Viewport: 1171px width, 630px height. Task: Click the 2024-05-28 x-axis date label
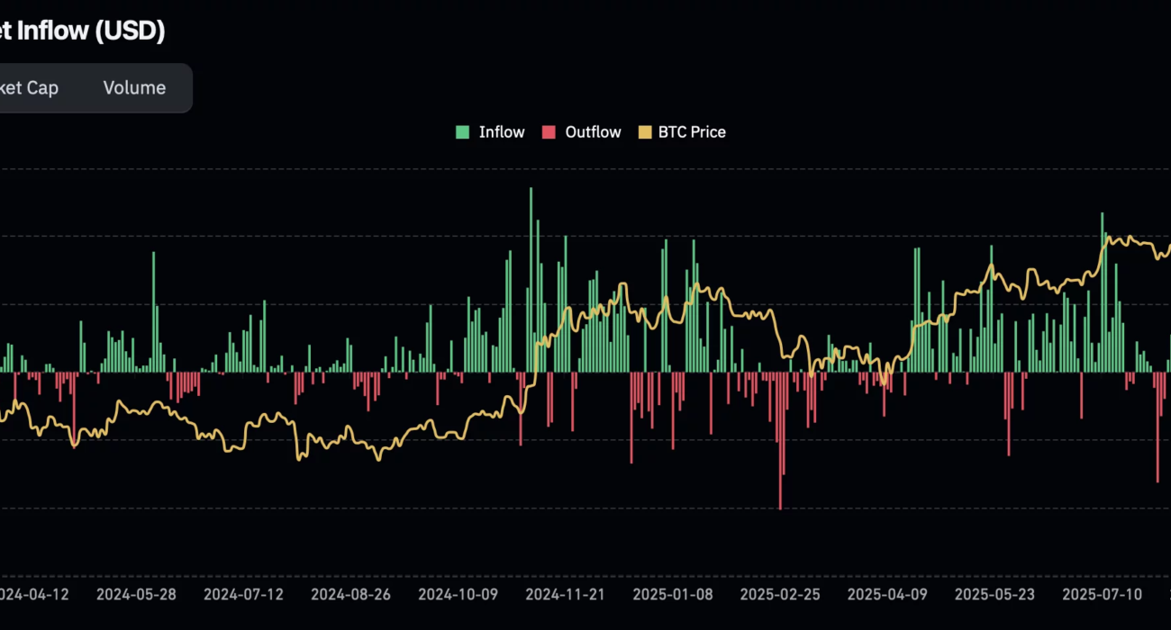[x=136, y=595]
